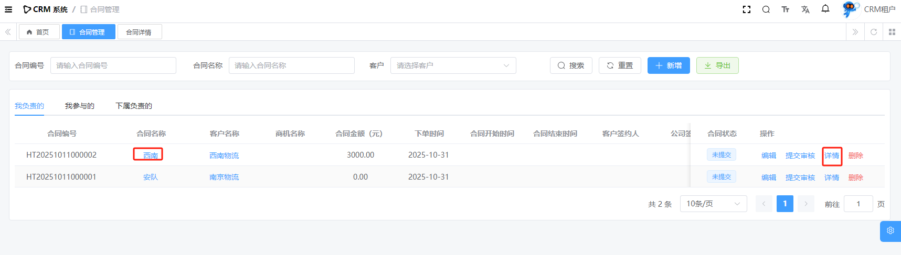Switch to the 下属负责的 tab
Viewport: 901px width, 255px height.
[x=134, y=106]
